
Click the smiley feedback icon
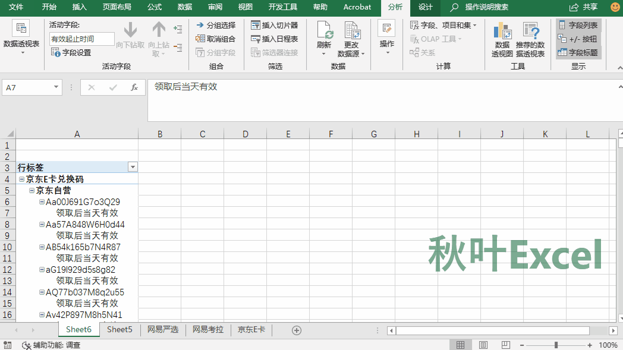click(615, 7)
